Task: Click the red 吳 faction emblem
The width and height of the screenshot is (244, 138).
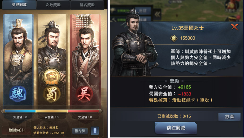Action: 84,94
